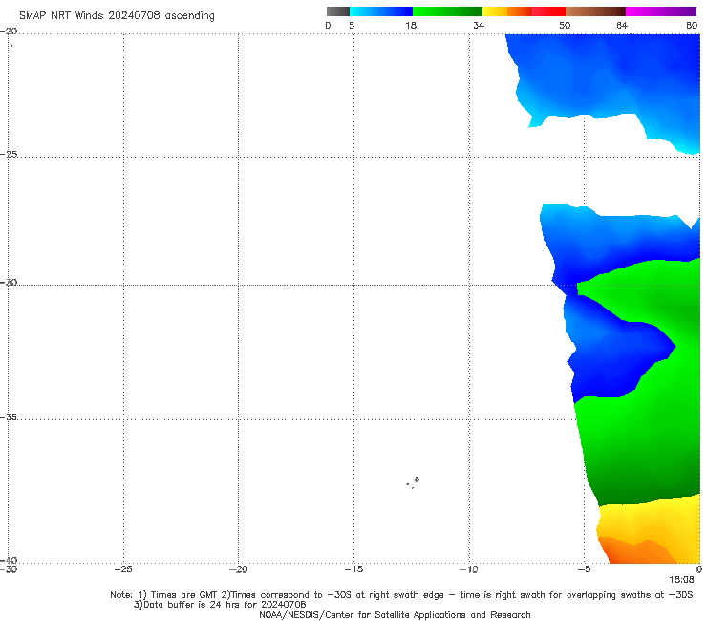This screenshot has height=621, width=707.
Task: Click the note '3)Data buffer is 24 hrs'
Action: (220, 605)
